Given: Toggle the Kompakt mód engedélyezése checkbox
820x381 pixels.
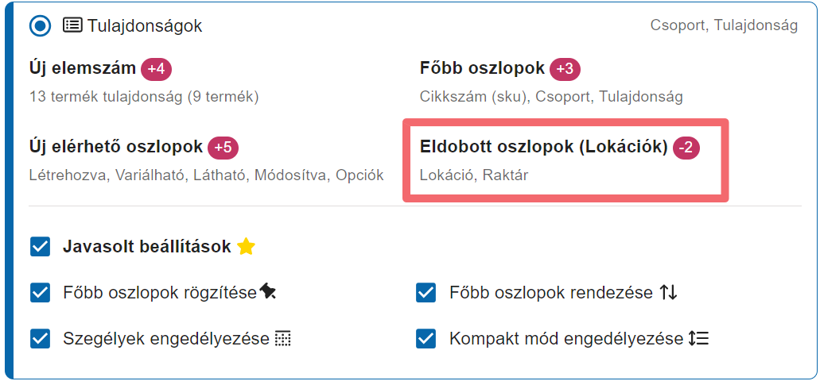Looking at the screenshot, I should 426,339.
